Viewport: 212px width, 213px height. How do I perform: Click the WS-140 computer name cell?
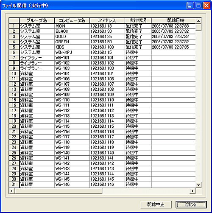click(72, 153)
